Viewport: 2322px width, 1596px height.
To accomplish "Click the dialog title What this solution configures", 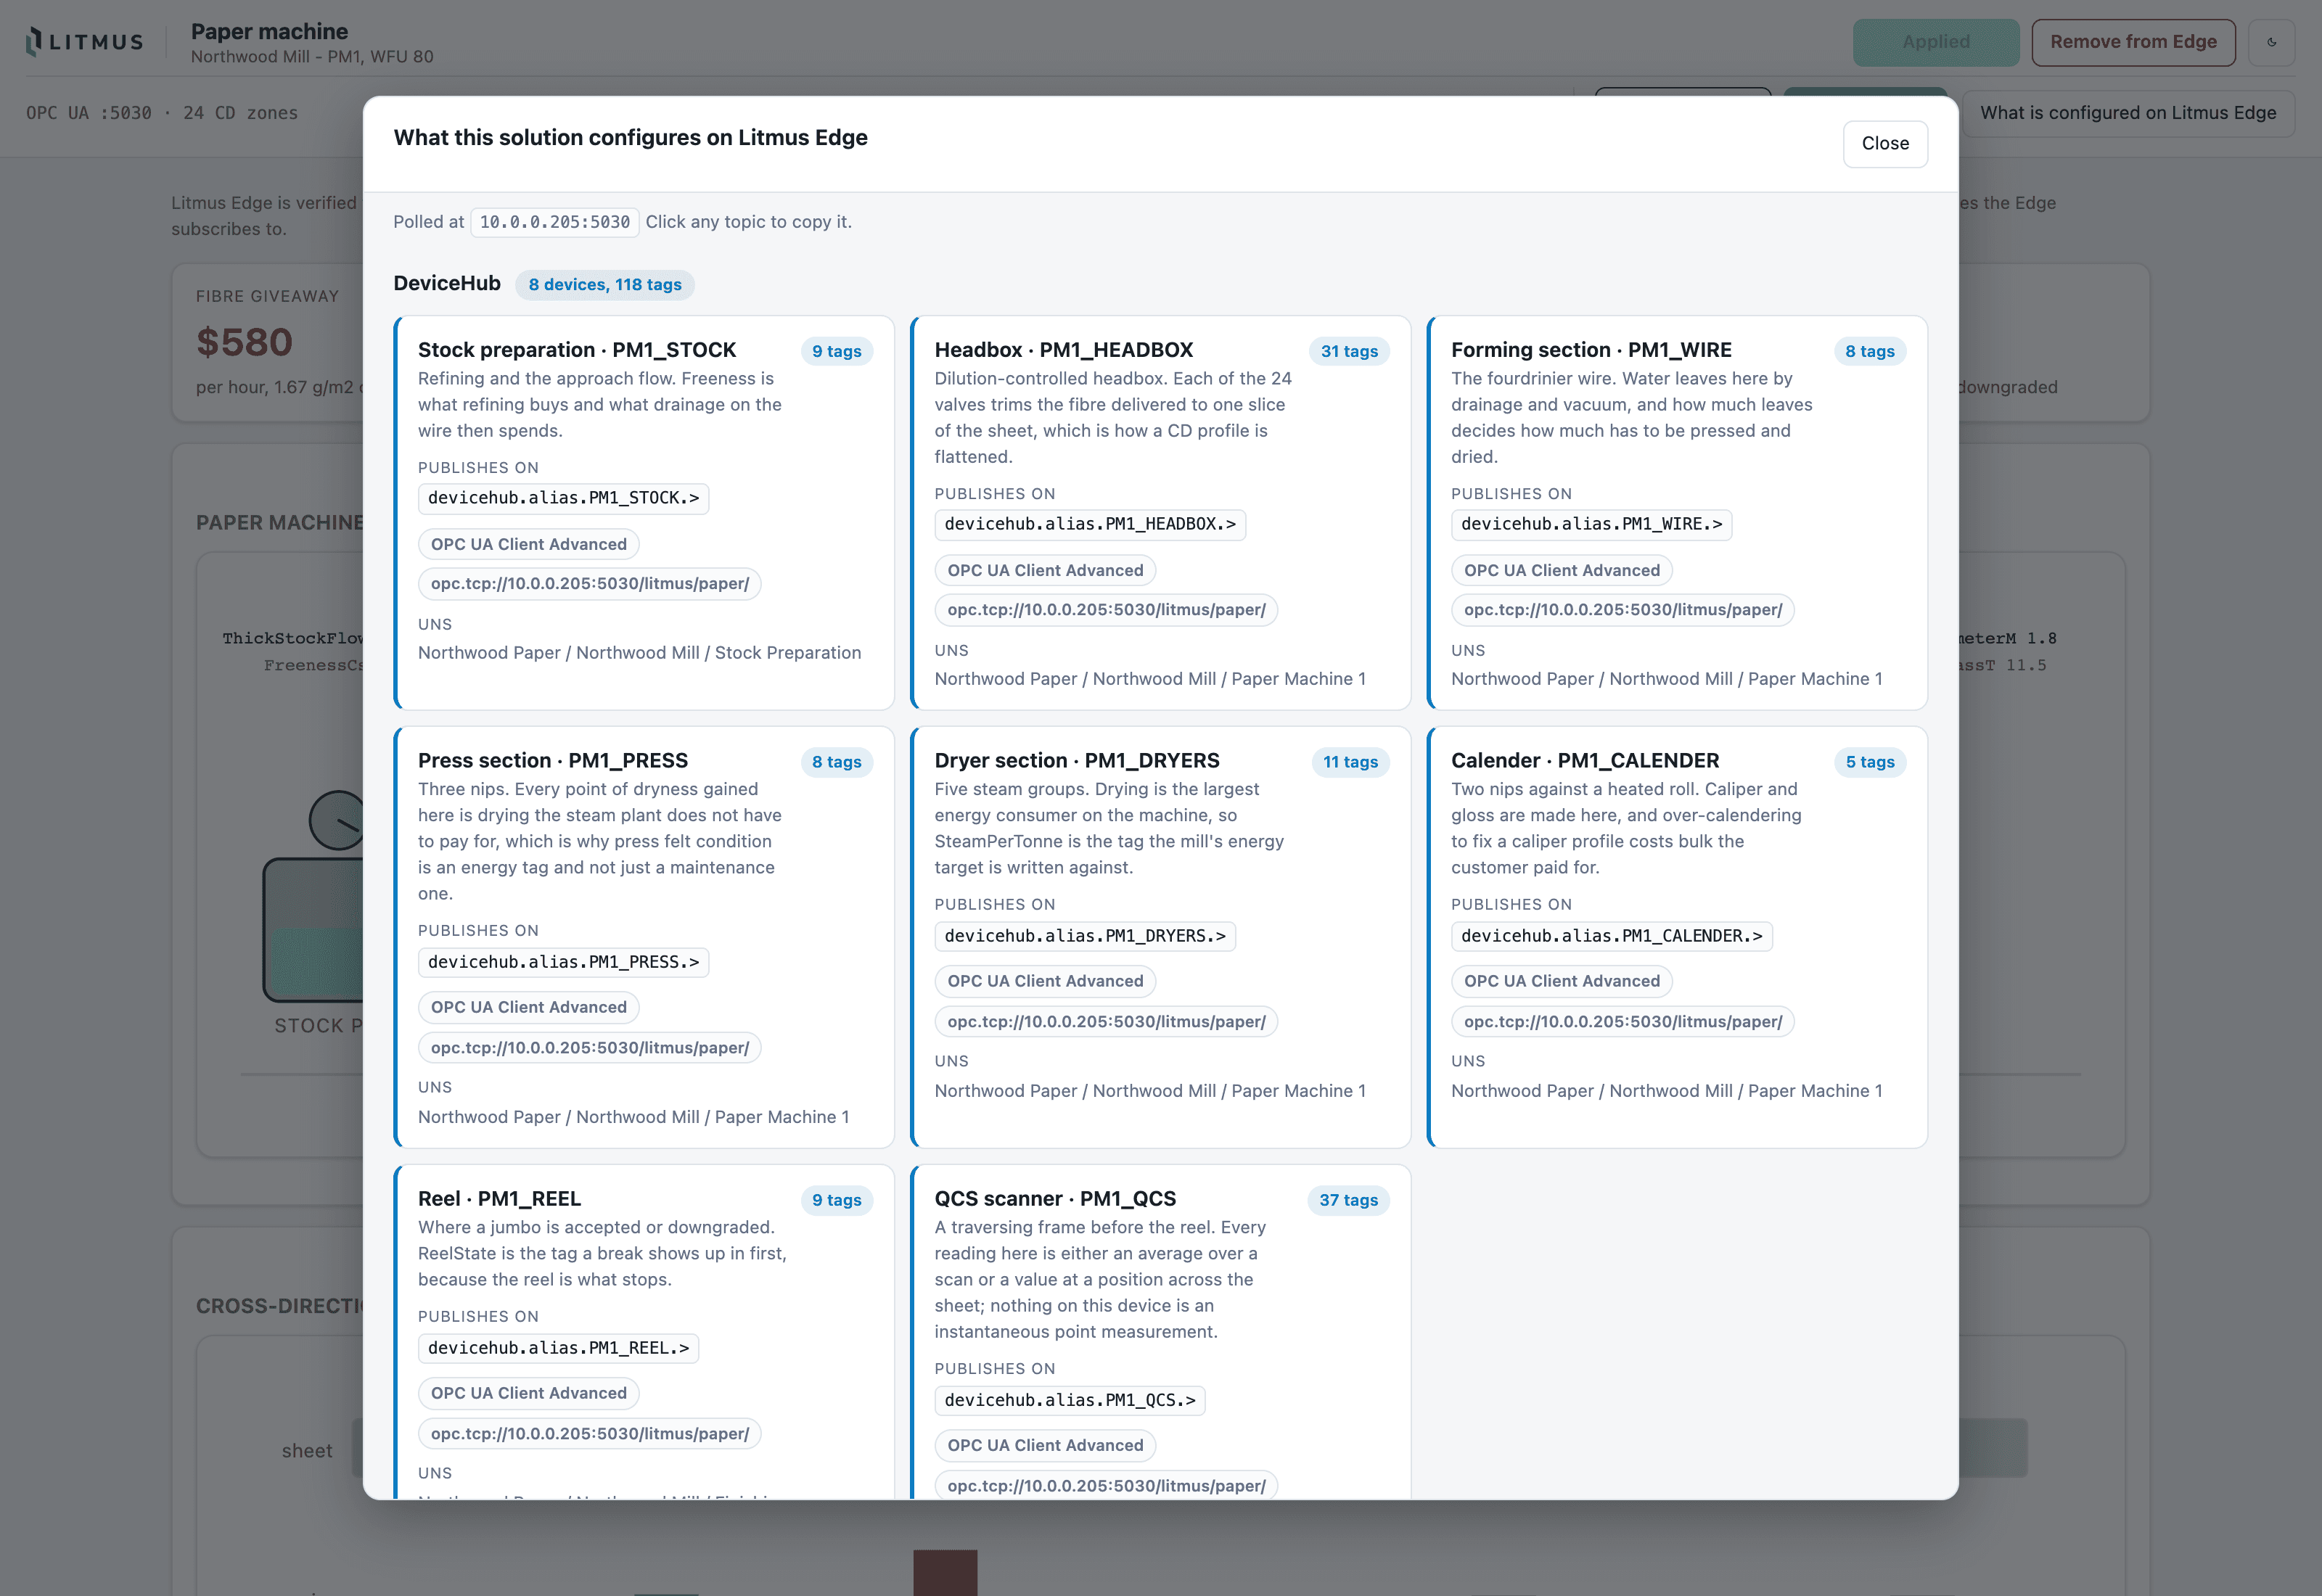I will pos(630,138).
